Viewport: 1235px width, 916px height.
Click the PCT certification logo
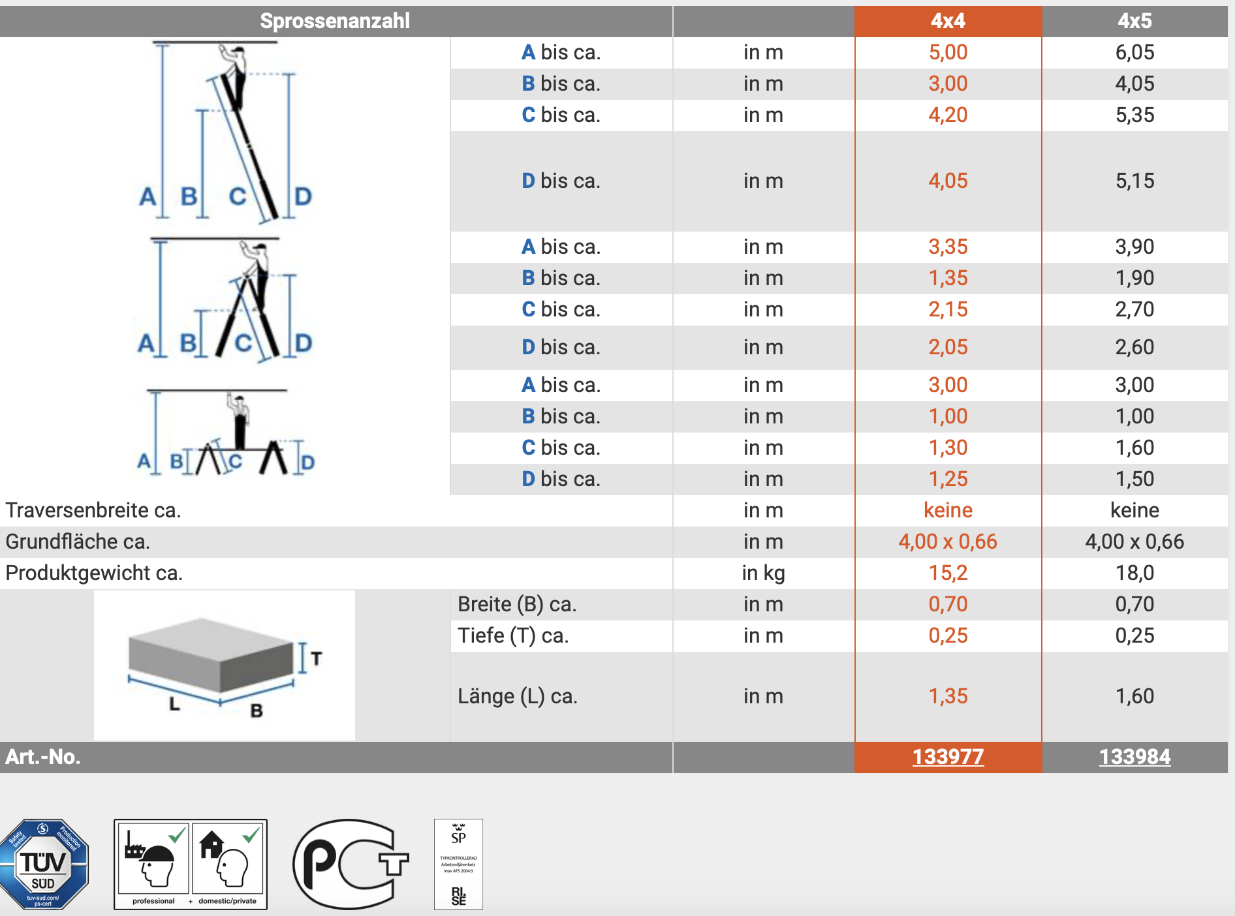coord(349,864)
